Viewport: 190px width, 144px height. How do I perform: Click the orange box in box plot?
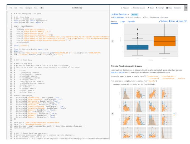point(164,41)
